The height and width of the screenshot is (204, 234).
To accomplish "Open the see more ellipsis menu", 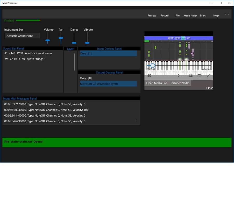I will (x=227, y=14).
